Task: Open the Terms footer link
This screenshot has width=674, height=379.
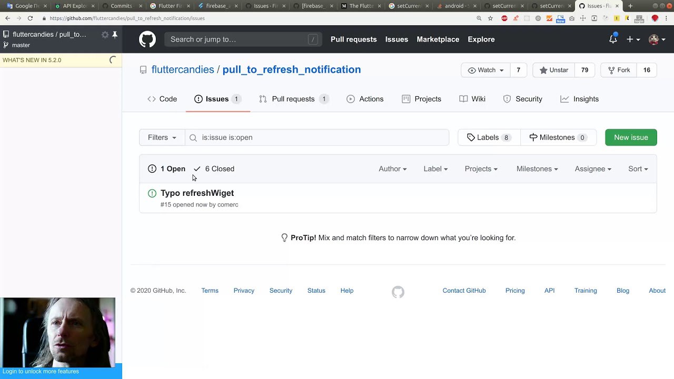Action: 210,291
